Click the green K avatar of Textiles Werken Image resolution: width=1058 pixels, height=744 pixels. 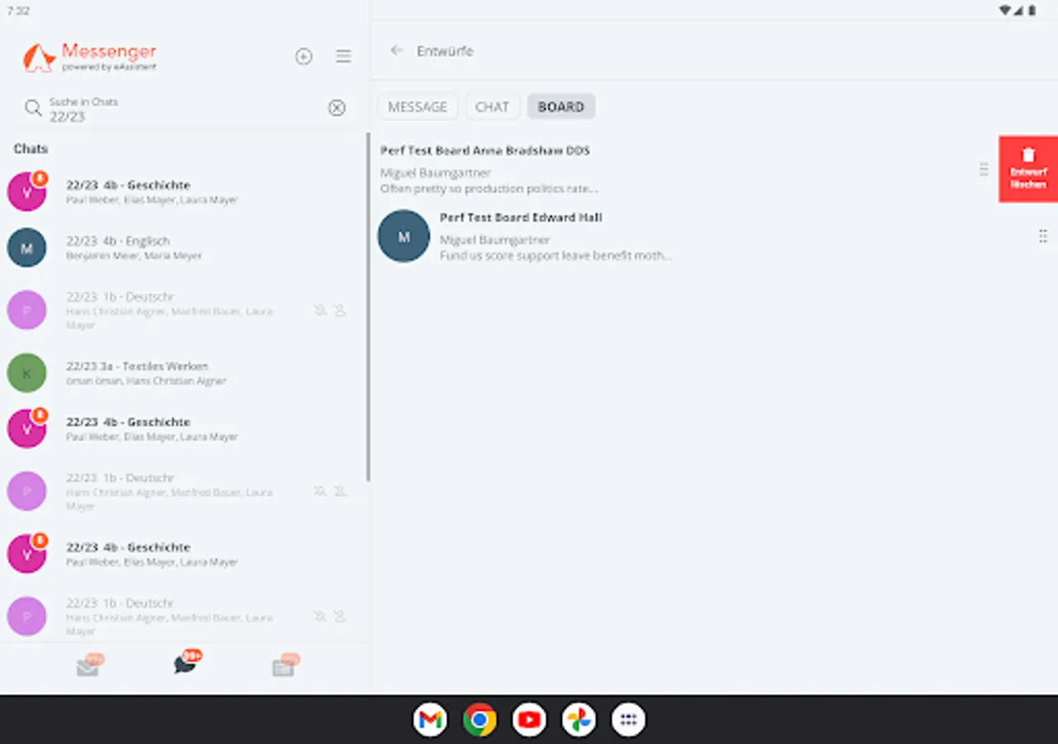click(x=26, y=373)
